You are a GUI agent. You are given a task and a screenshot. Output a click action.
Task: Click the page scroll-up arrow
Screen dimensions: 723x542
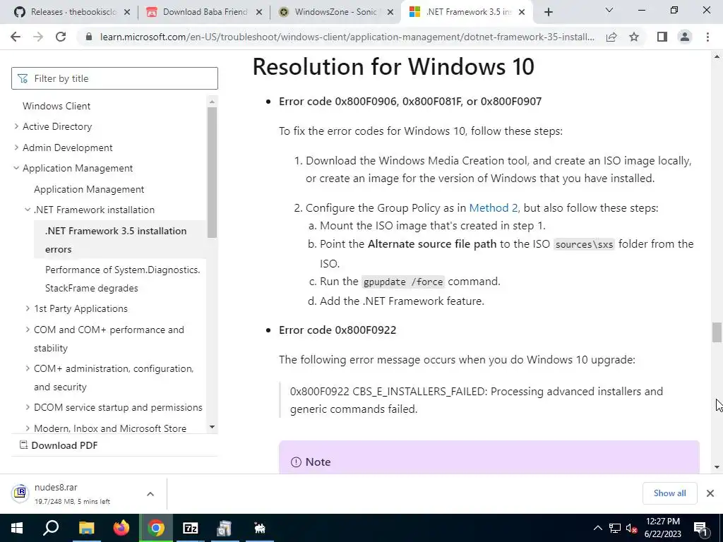717,56
